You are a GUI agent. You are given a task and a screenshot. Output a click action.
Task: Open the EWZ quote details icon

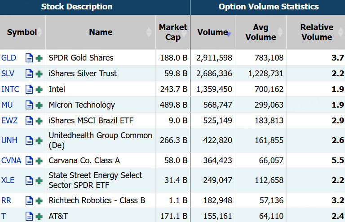pyautogui.click(x=30, y=121)
